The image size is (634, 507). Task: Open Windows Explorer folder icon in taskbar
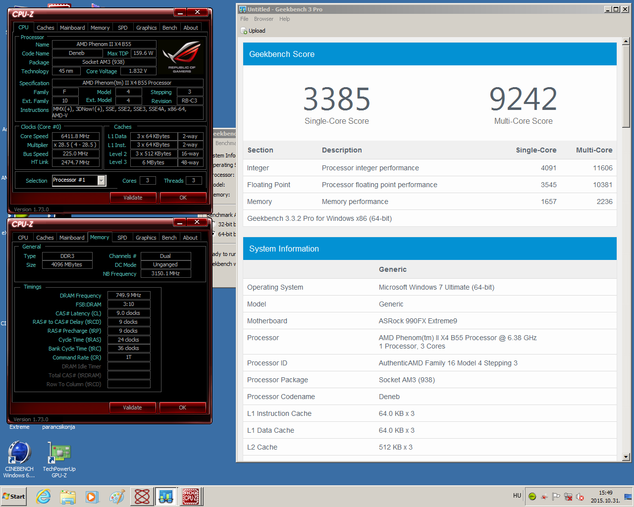click(68, 497)
